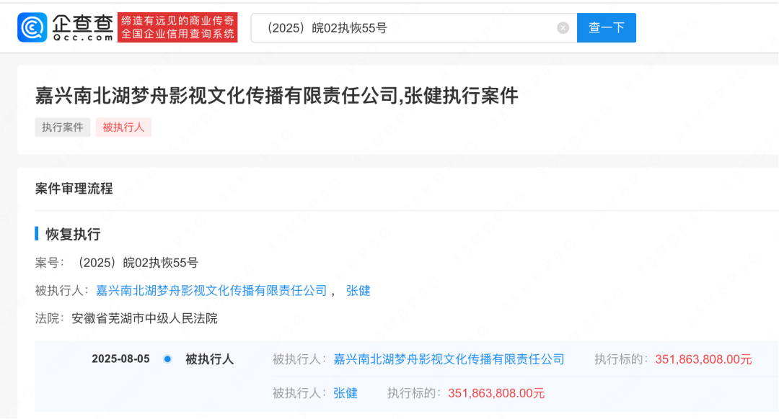Select the pink 被执行人 tag under title
779x419 pixels.
coord(123,127)
